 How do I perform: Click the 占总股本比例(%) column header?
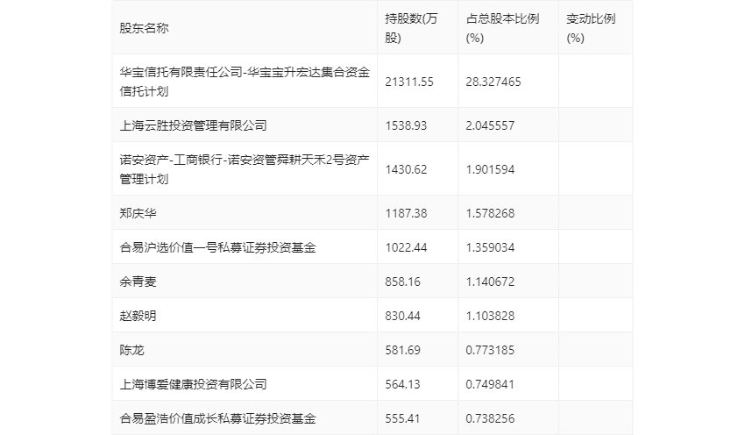(x=502, y=29)
